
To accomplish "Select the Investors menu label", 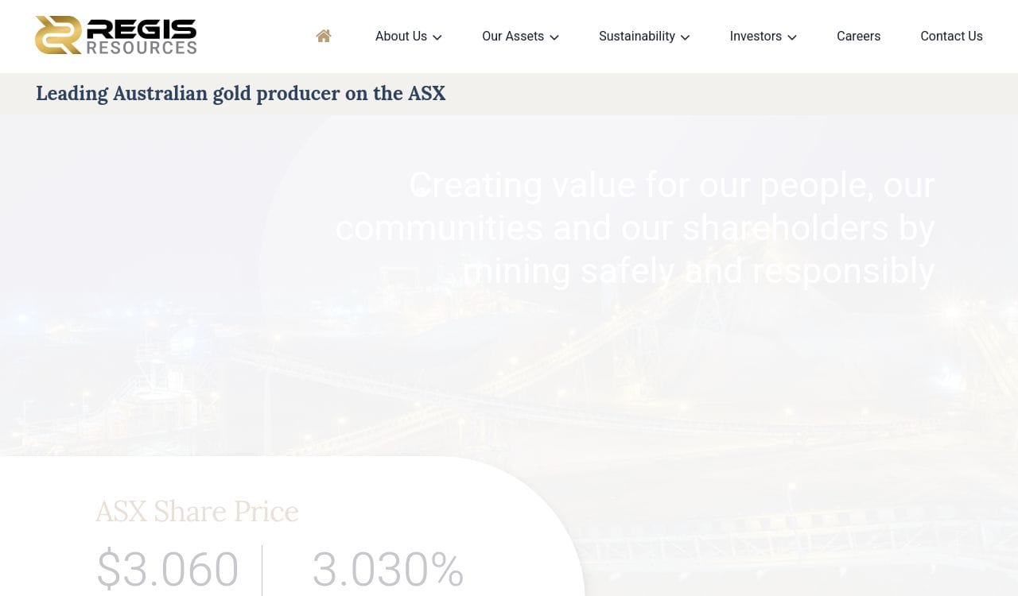I will [x=756, y=37].
